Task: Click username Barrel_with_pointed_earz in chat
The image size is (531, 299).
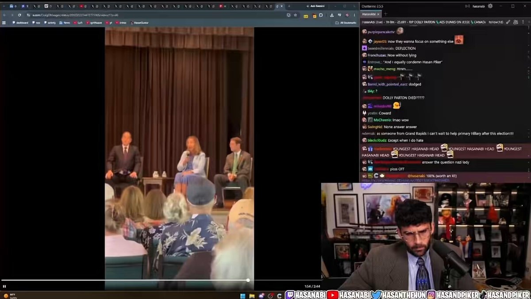Action: 387,84
